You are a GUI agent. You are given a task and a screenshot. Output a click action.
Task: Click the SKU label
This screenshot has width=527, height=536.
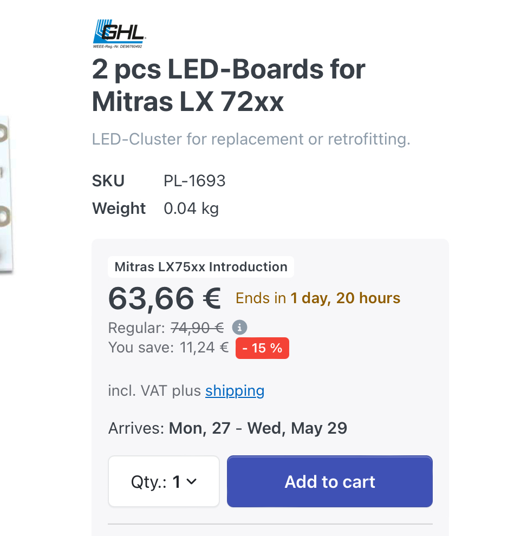click(x=108, y=181)
